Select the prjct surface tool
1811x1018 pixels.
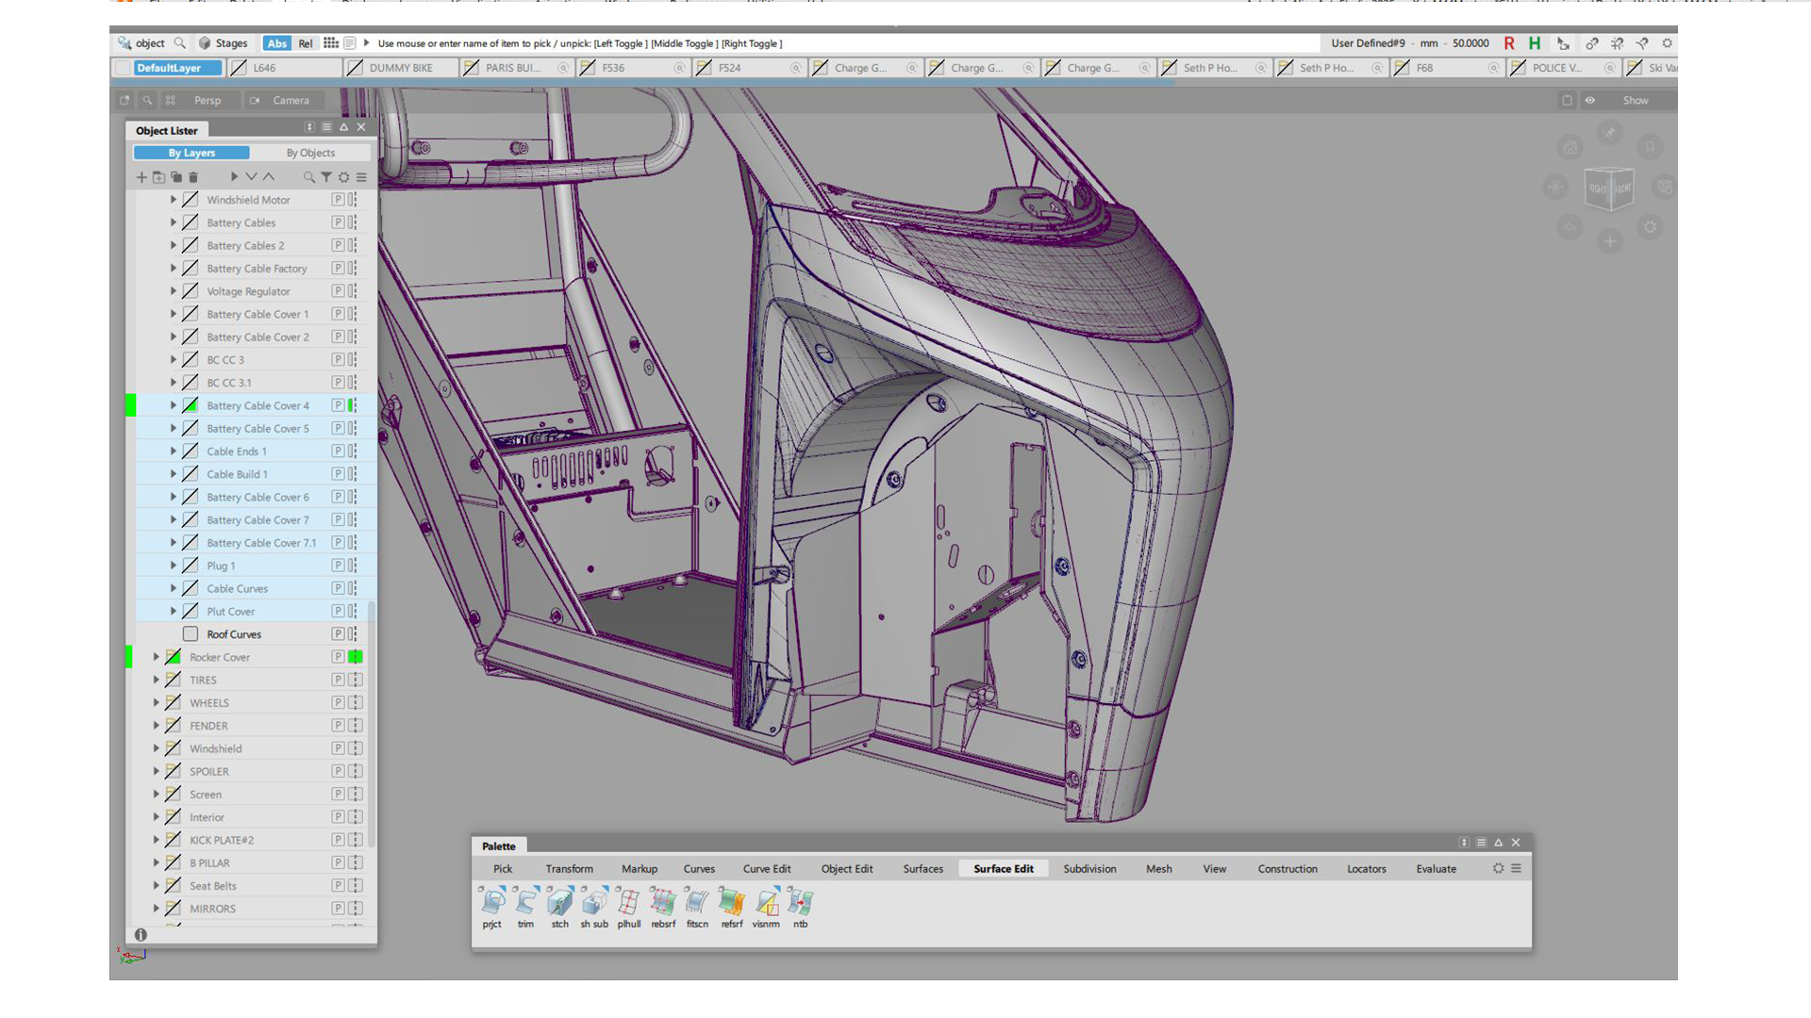[x=492, y=903]
